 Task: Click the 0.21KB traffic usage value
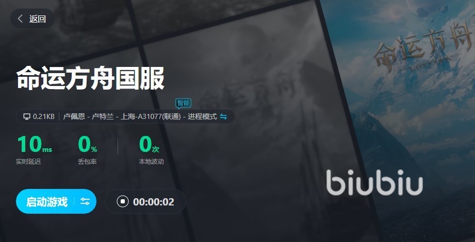[44, 116]
